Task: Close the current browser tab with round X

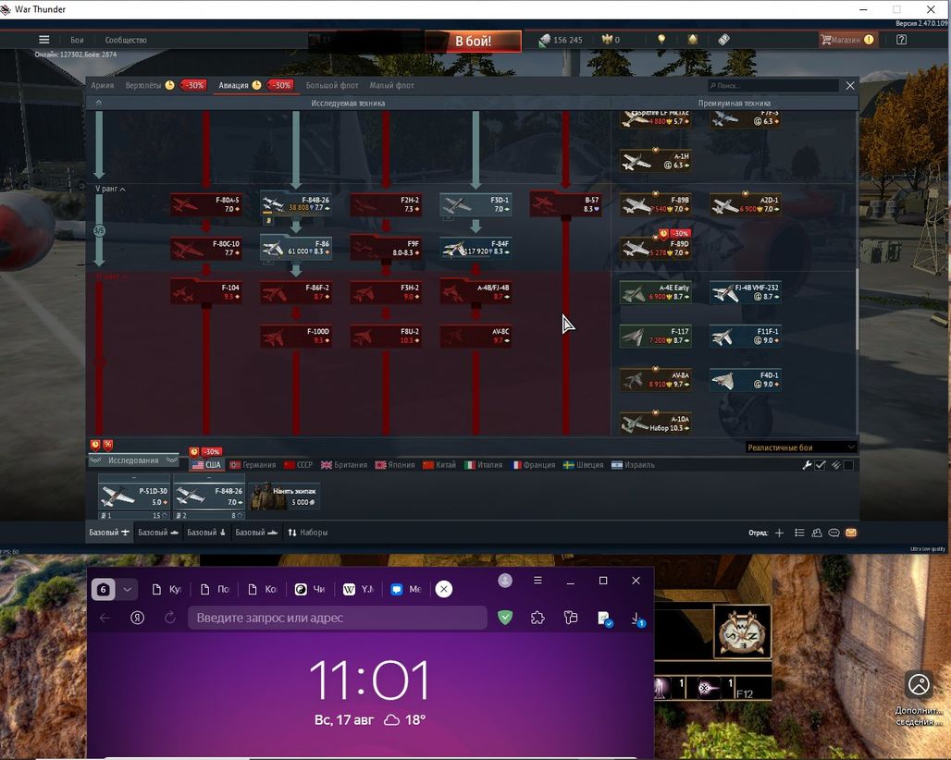Action: [444, 589]
